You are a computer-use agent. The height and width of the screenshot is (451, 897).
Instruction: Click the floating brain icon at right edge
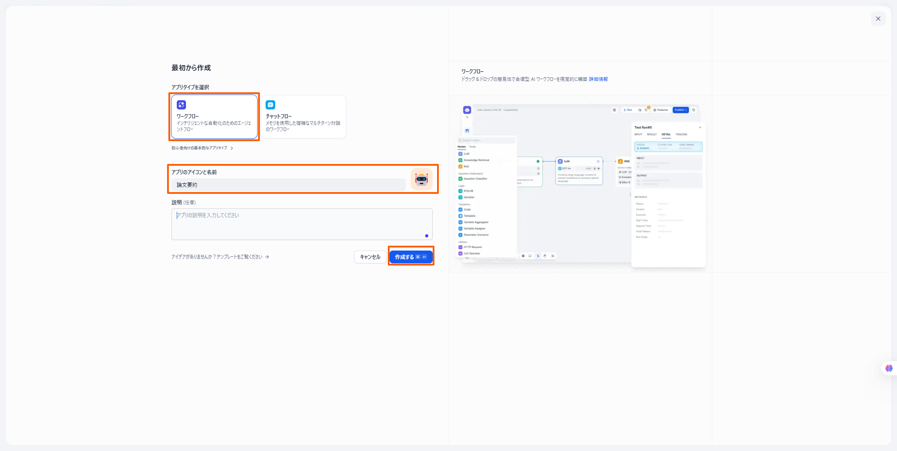click(x=889, y=368)
